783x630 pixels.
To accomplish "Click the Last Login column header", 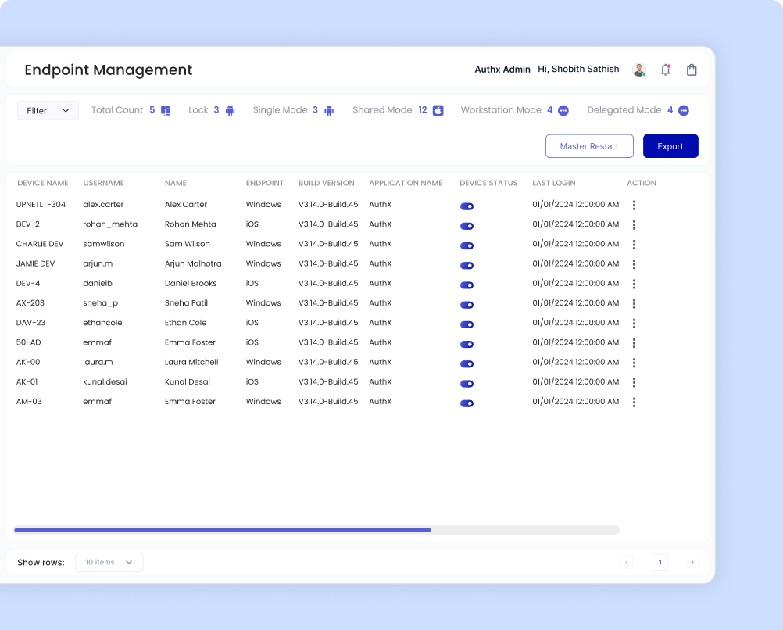I will (x=553, y=183).
